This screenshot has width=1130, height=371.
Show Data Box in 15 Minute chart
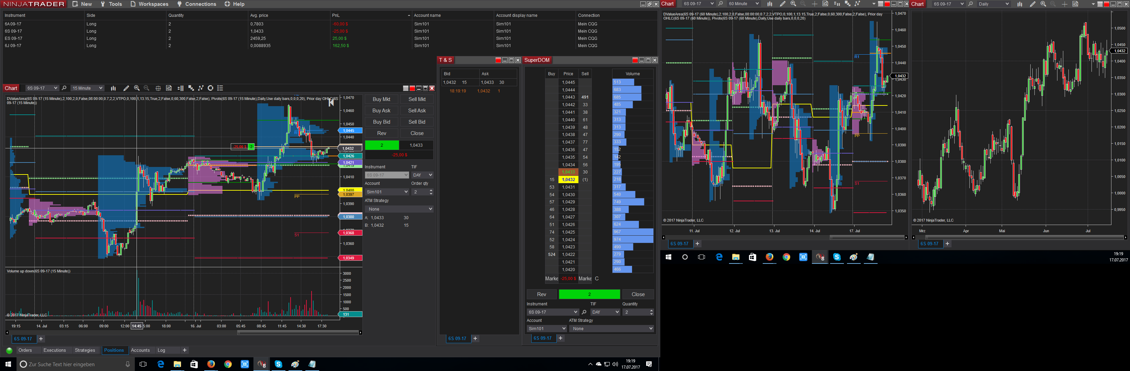tap(169, 88)
